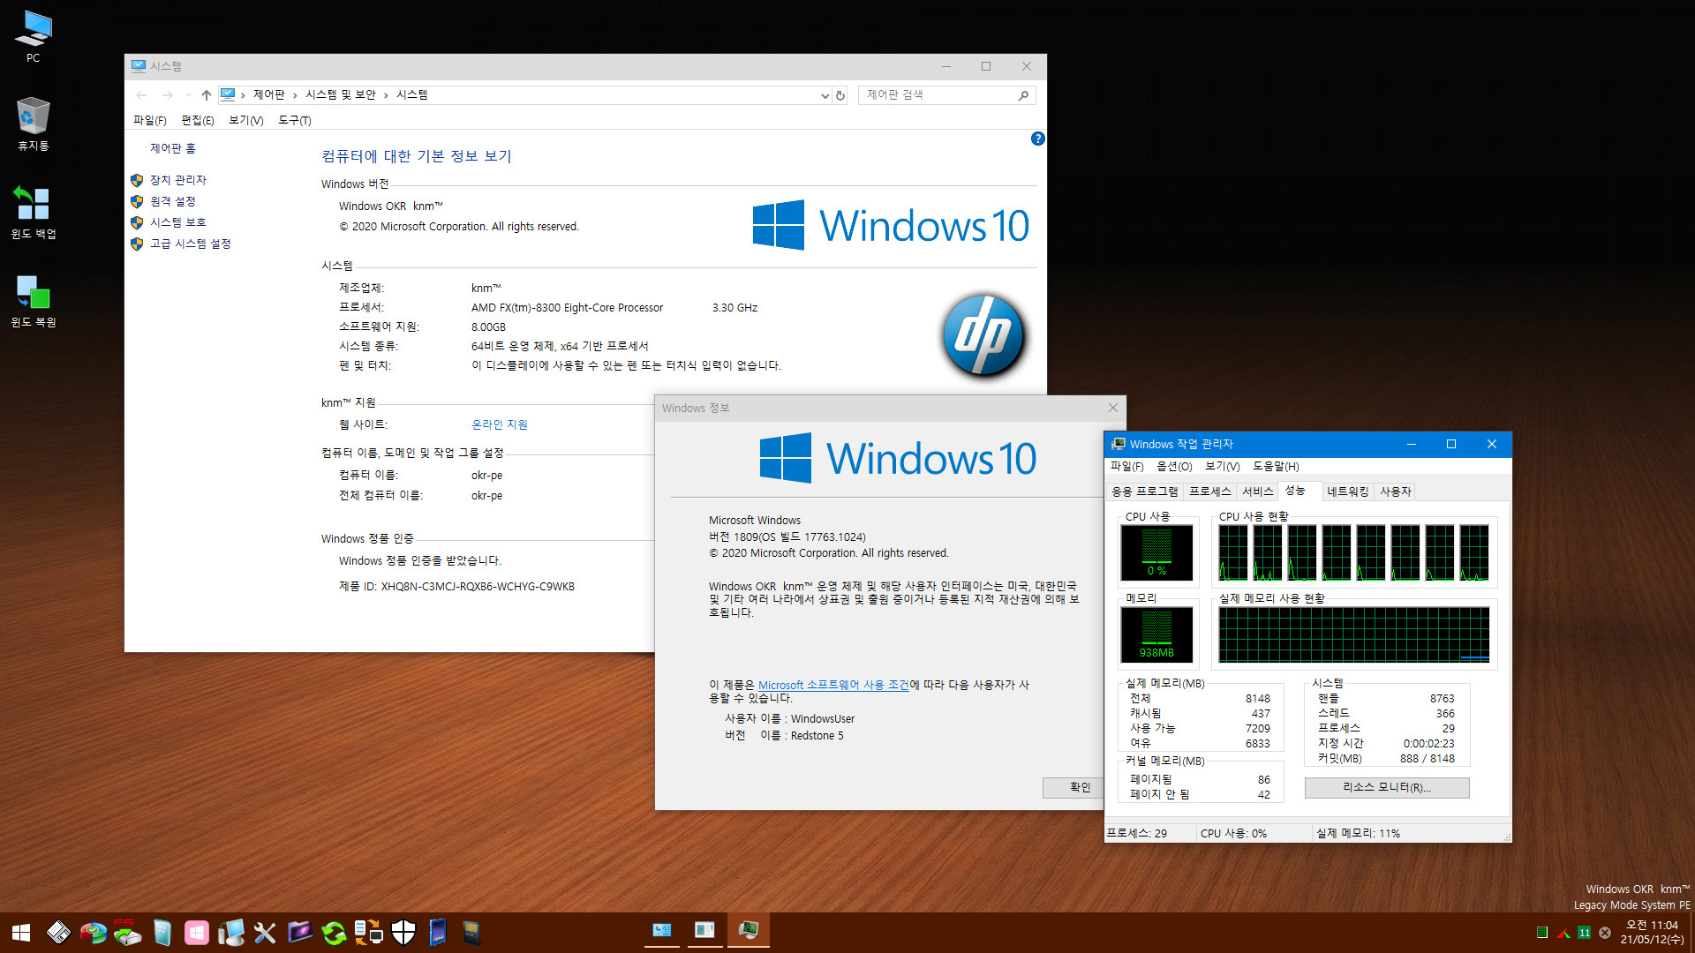This screenshot has width=1695, height=953.
Task: Expand the breadcrumb chevron after 시스템 및 보안
Action: pyautogui.click(x=386, y=95)
